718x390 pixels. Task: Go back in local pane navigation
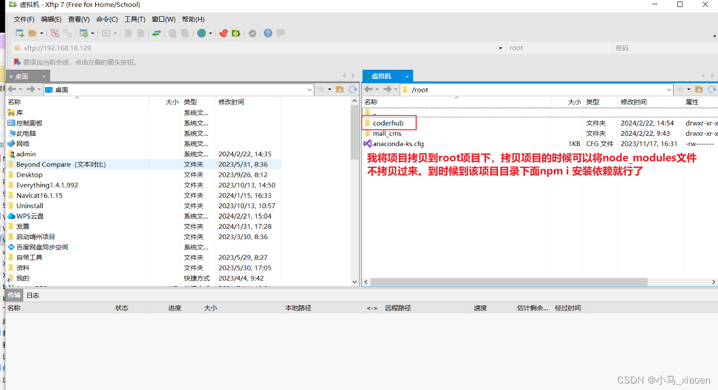pyautogui.click(x=12, y=89)
